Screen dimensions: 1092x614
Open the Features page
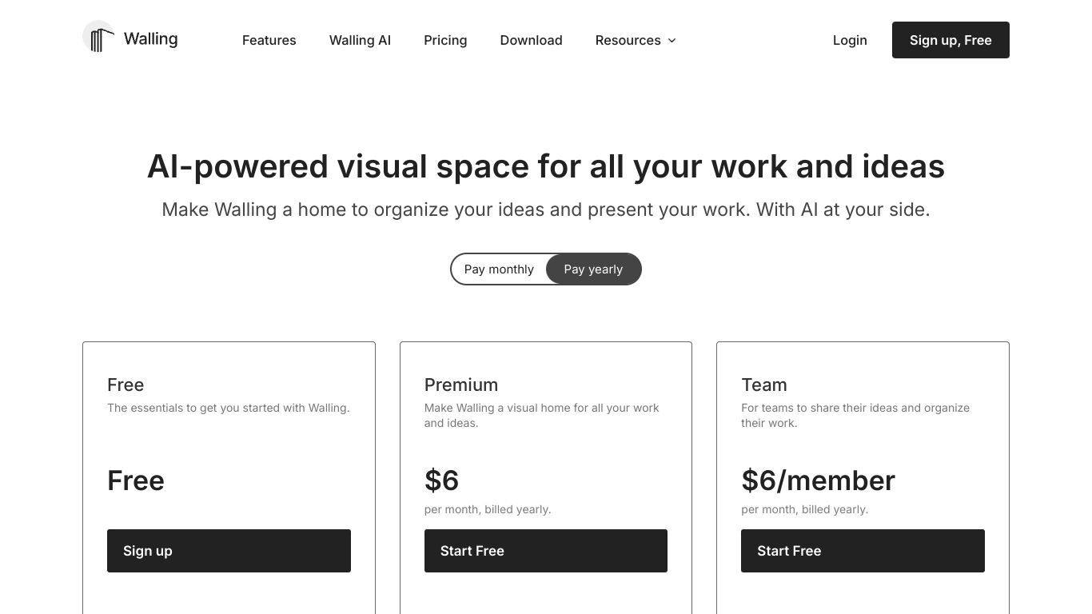coord(269,40)
